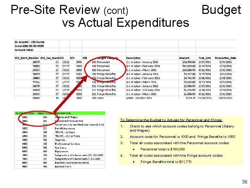250x188 pixels.
Task: Select the 'Amount' column header
Action: click(184, 58)
